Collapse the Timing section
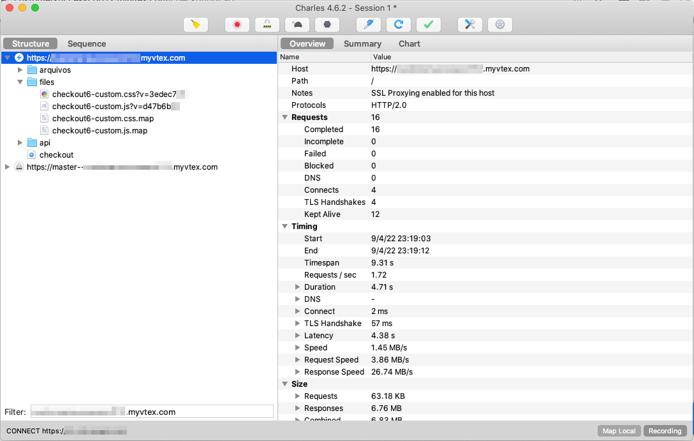This screenshot has height=441, width=694. [x=285, y=227]
